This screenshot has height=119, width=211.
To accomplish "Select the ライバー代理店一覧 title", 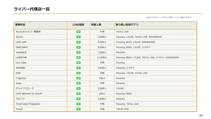I will coord(32,9).
